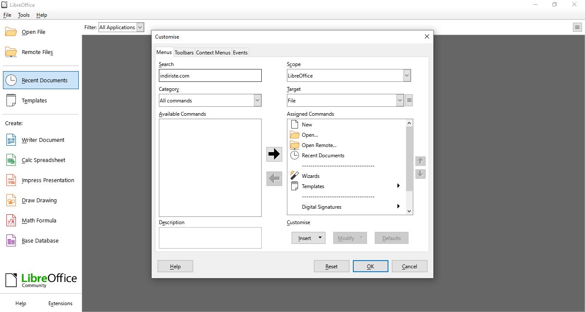585x312 pixels.
Task: Click the Description text box
Action: point(210,238)
